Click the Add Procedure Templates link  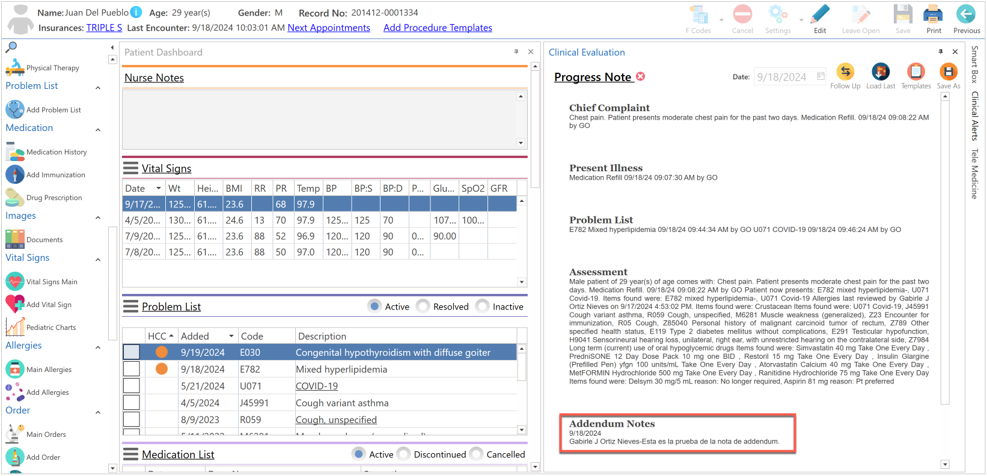(438, 28)
